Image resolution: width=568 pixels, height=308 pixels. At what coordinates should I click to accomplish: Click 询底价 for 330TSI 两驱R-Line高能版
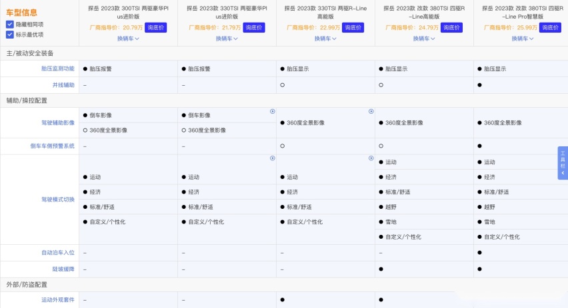[x=353, y=27]
